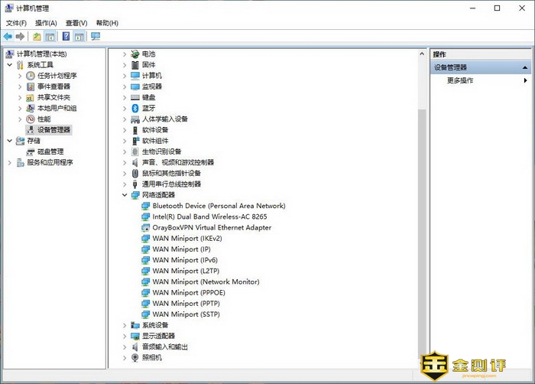Select 磁盘管理 in the left tree

tap(50, 151)
